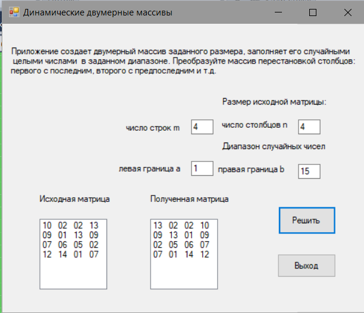Click row 13 02 02 10 in result matrix
The width and height of the screenshot is (364, 313).
coord(181,225)
